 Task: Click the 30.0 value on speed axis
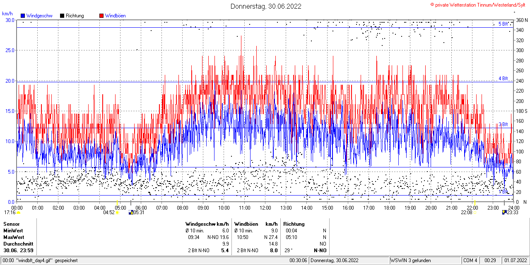(x=10, y=20)
